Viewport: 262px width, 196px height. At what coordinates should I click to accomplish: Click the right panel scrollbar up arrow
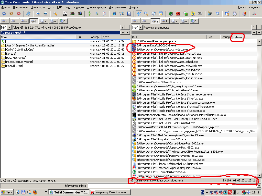[x=259, y=41]
